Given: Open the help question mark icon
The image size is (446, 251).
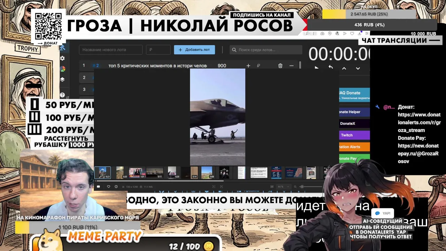Looking at the screenshot, I should coord(62,95).
